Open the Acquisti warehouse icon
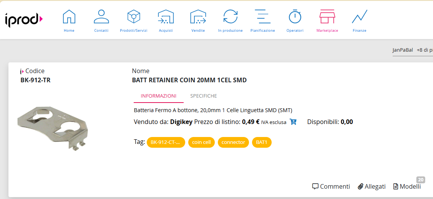This screenshot has height=199, width=433. click(x=166, y=16)
